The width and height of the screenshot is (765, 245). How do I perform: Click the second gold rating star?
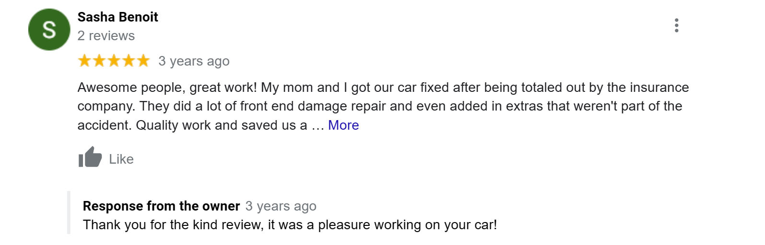[99, 61]
